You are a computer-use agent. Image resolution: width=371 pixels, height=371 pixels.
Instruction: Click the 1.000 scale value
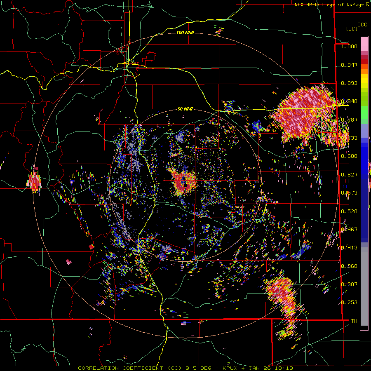pyautogui.click(x=349, y=46)
